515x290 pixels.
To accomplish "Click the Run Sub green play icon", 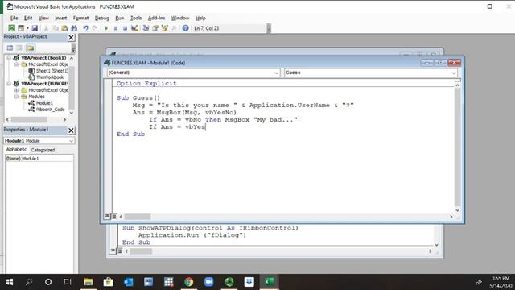I will [x=106, y=28].
